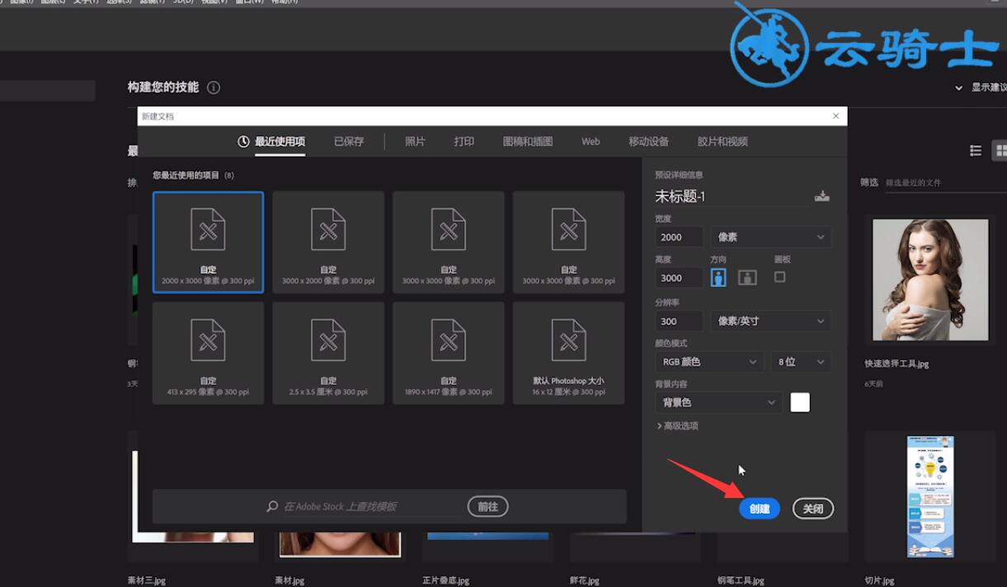Click the 正片叠底.jpg file name
1007x587 pixels.
[x=445, y=580]
